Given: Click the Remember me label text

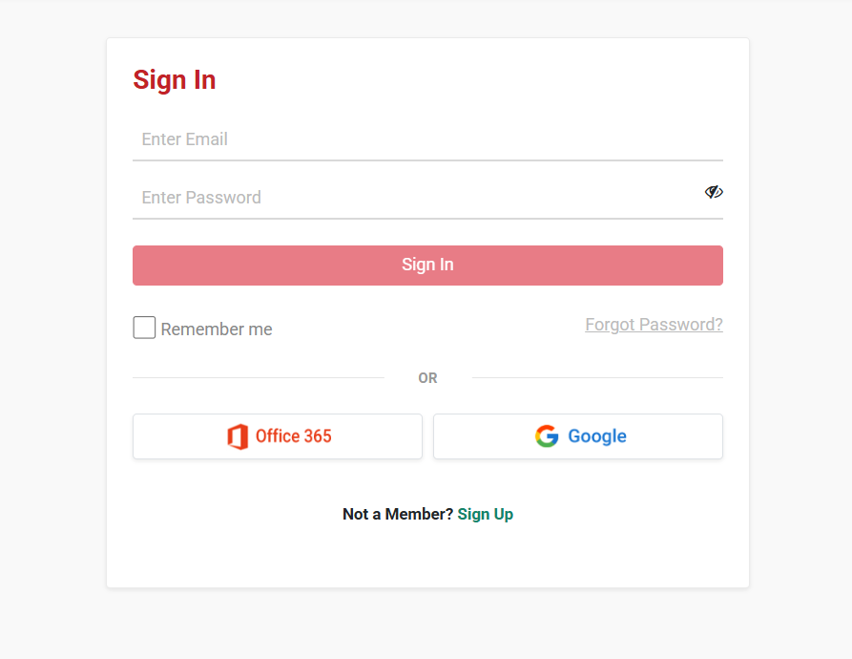Looking at the screenshot, I should click(217, 329).
